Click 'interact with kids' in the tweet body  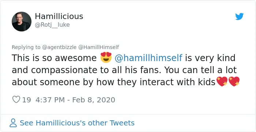[178, 82]
